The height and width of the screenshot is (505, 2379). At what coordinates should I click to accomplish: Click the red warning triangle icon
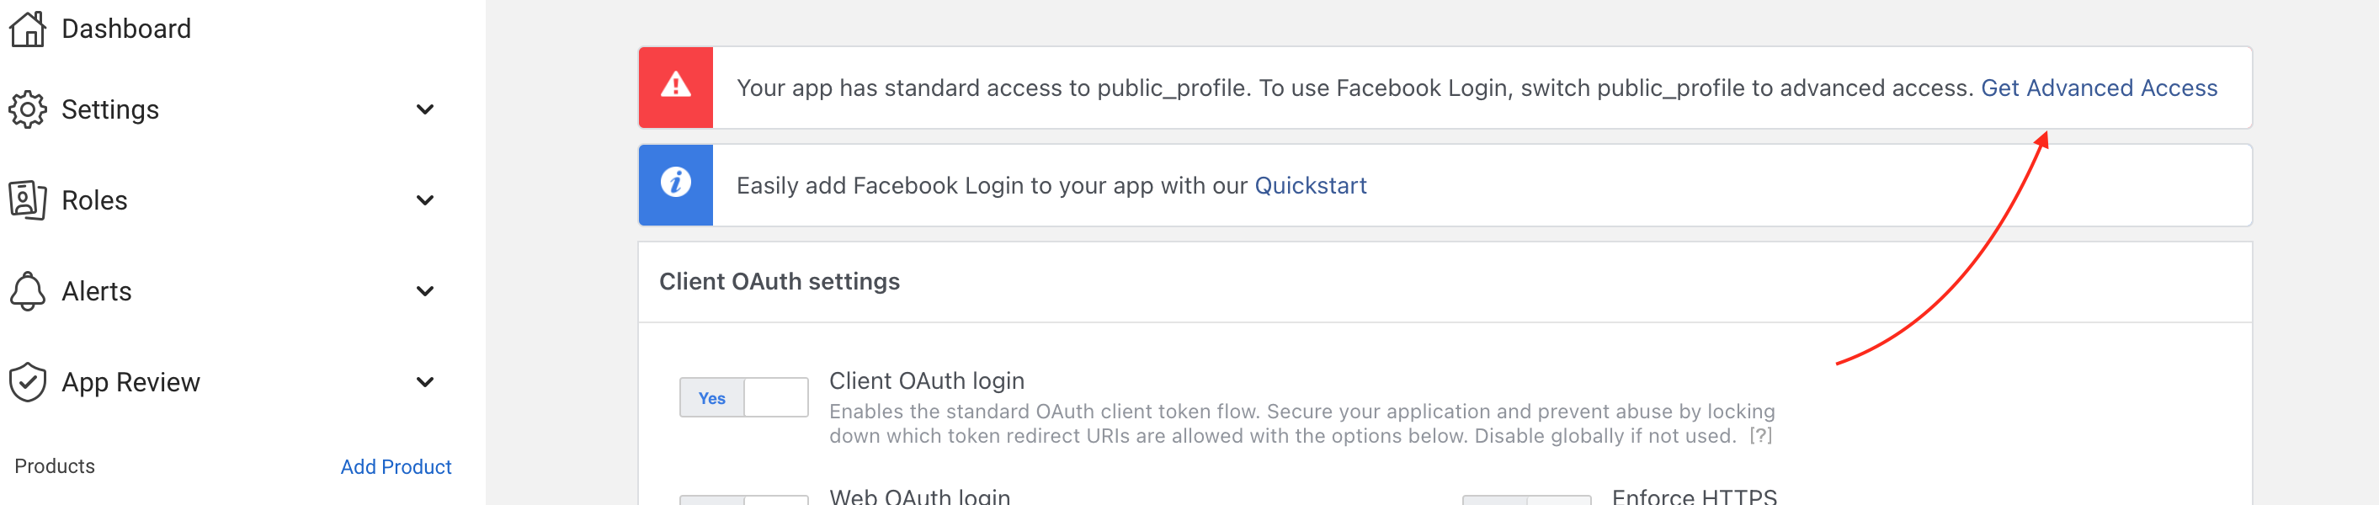point(676,86)
